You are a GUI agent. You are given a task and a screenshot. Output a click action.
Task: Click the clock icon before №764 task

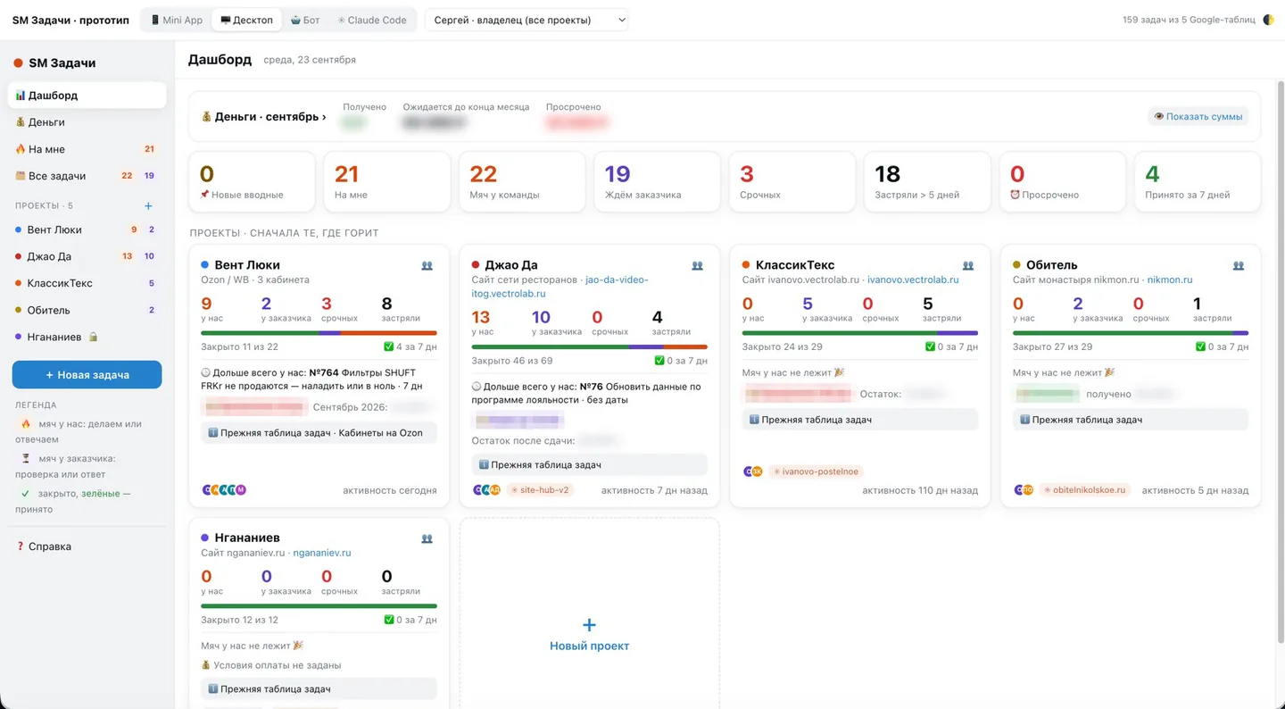(x=206, y=372)
